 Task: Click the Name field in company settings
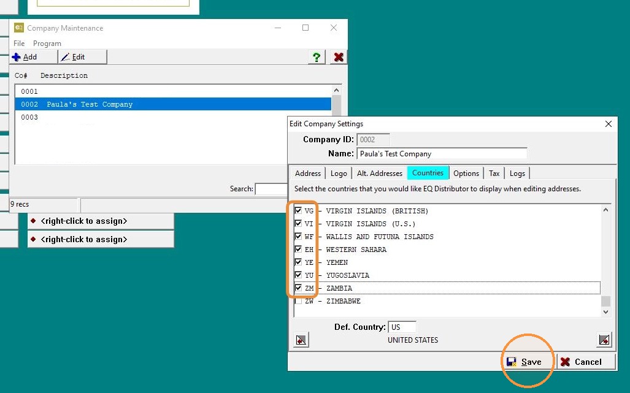point(442,154)
